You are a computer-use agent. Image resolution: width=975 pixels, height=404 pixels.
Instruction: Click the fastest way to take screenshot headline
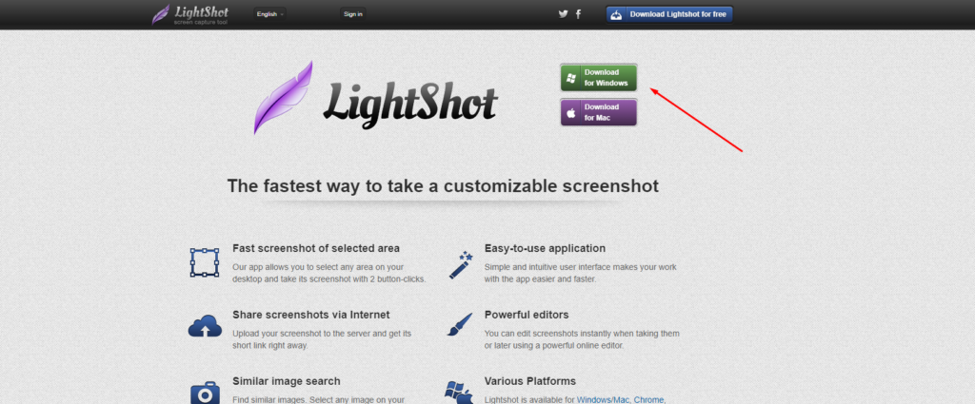click(443, 186)
